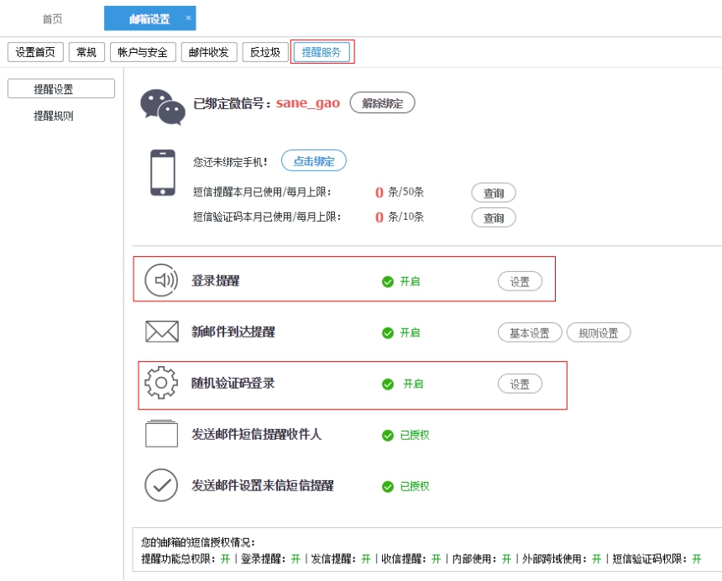
Task: Click the WeChat chat bubble icon
Action: point(162,106)
